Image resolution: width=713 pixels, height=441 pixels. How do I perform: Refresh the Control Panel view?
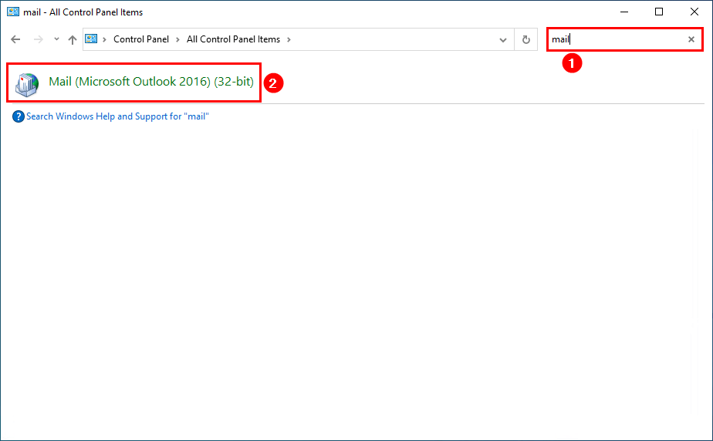(x=526, y=39)
